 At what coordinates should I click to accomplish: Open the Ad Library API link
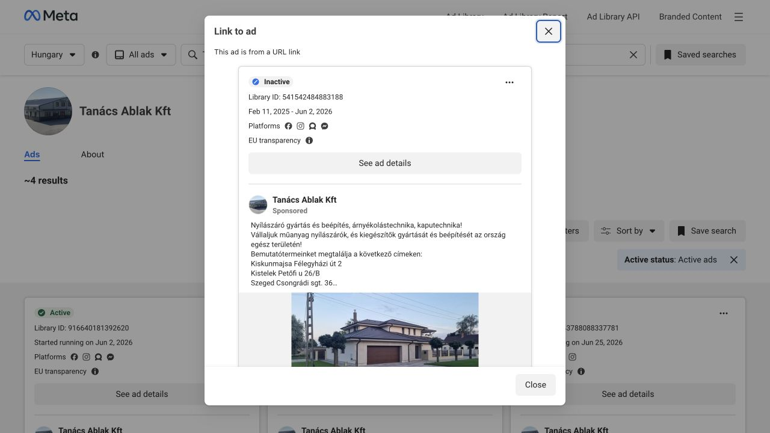[x=613, y=17]
